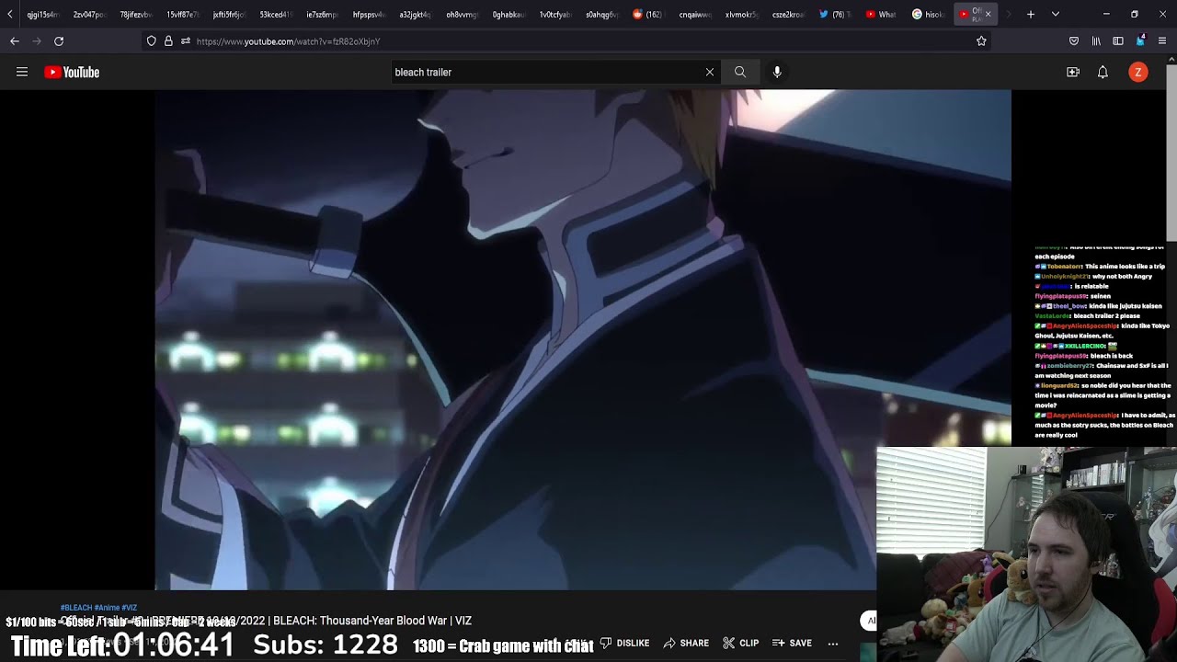This screenshot has width=1177, height=662.
Task: Reload the page
Action: point(59,41)
